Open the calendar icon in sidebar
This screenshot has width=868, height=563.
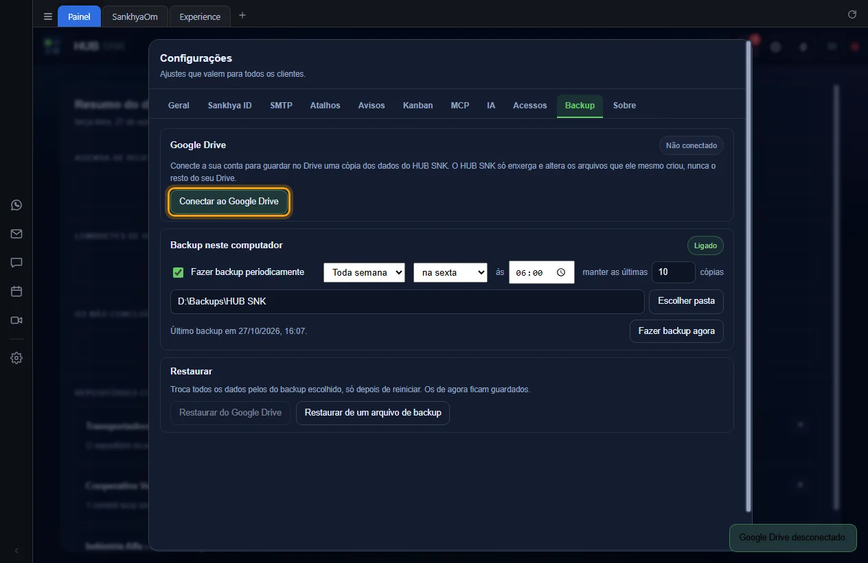coord(16,291)
